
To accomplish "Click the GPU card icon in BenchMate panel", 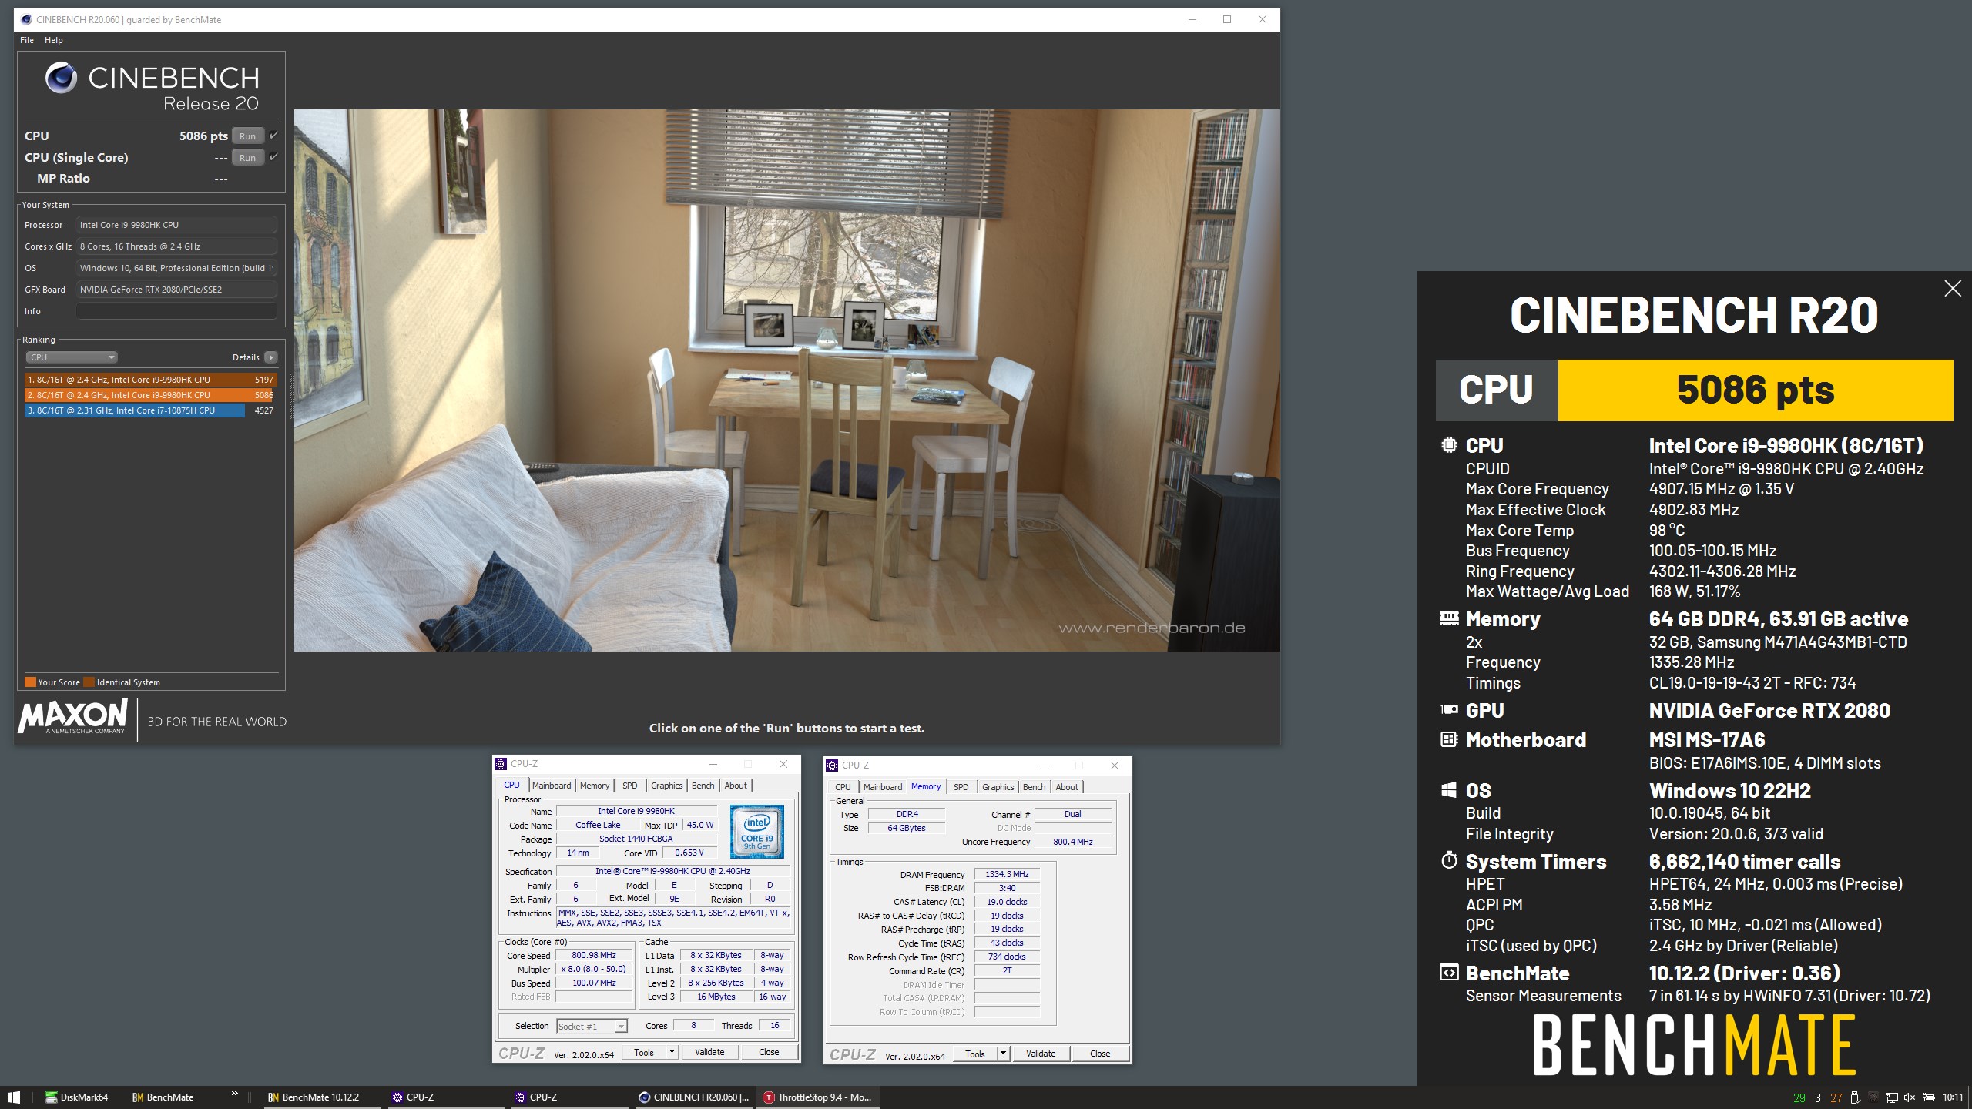I will pos(1449,710).
